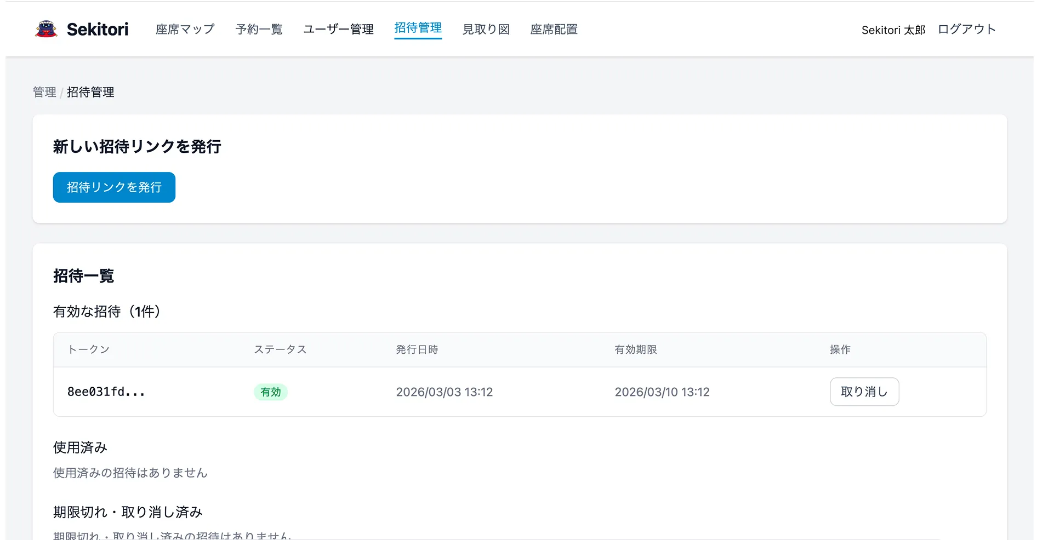Click expiry date 2026/03/10 13:12
Viewport: 1037px width, 540px height.
(662, 392)
